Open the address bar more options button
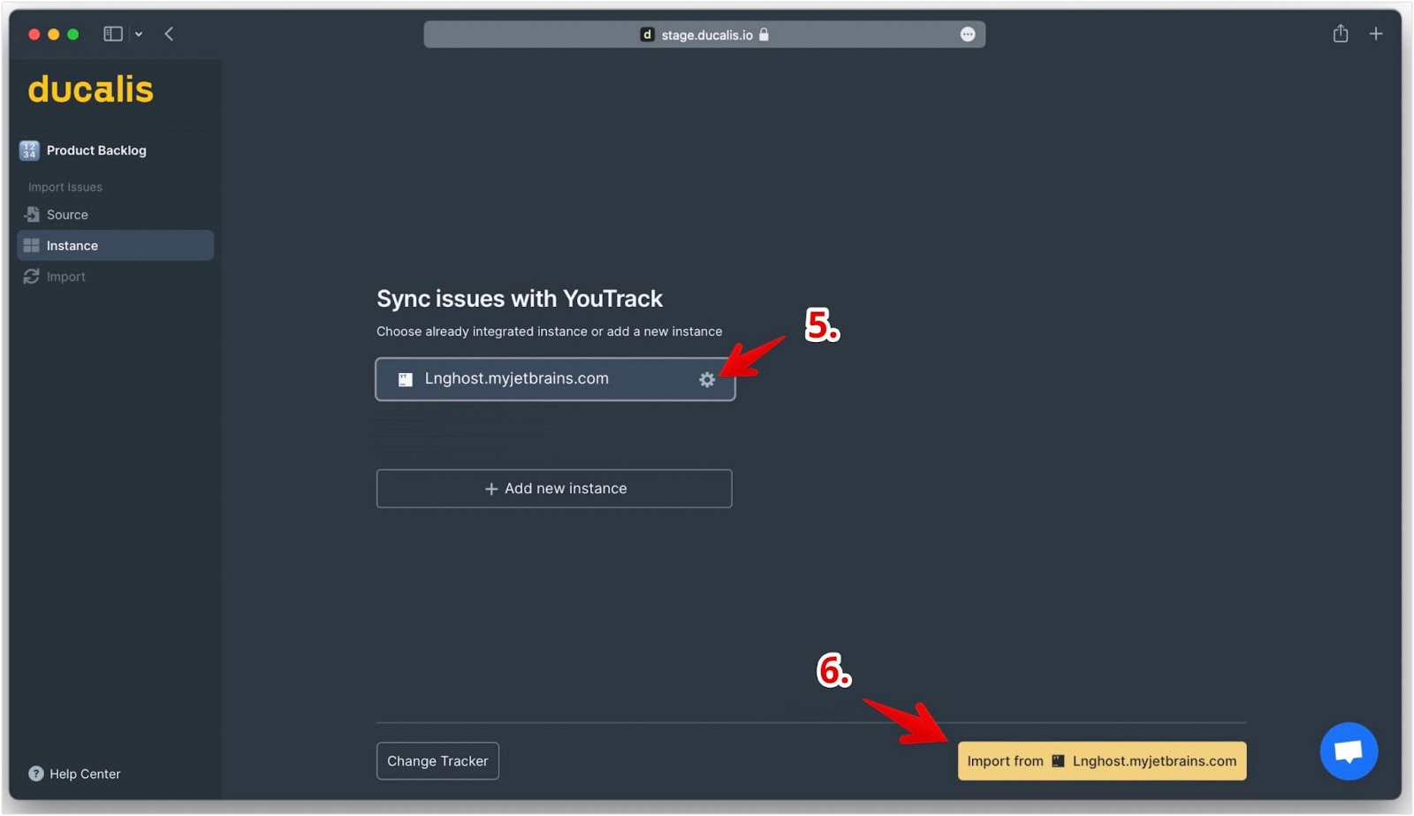This screenshot has width=1414, height=816. point(968,34)
